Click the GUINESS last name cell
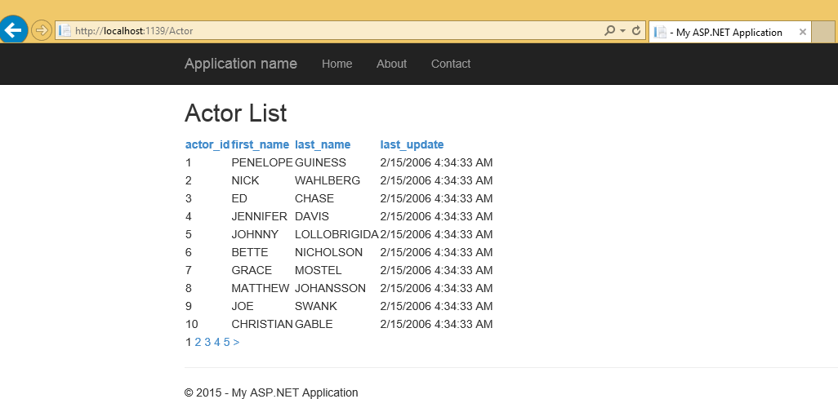Screen dimensions: 838x399 [321, 162]
